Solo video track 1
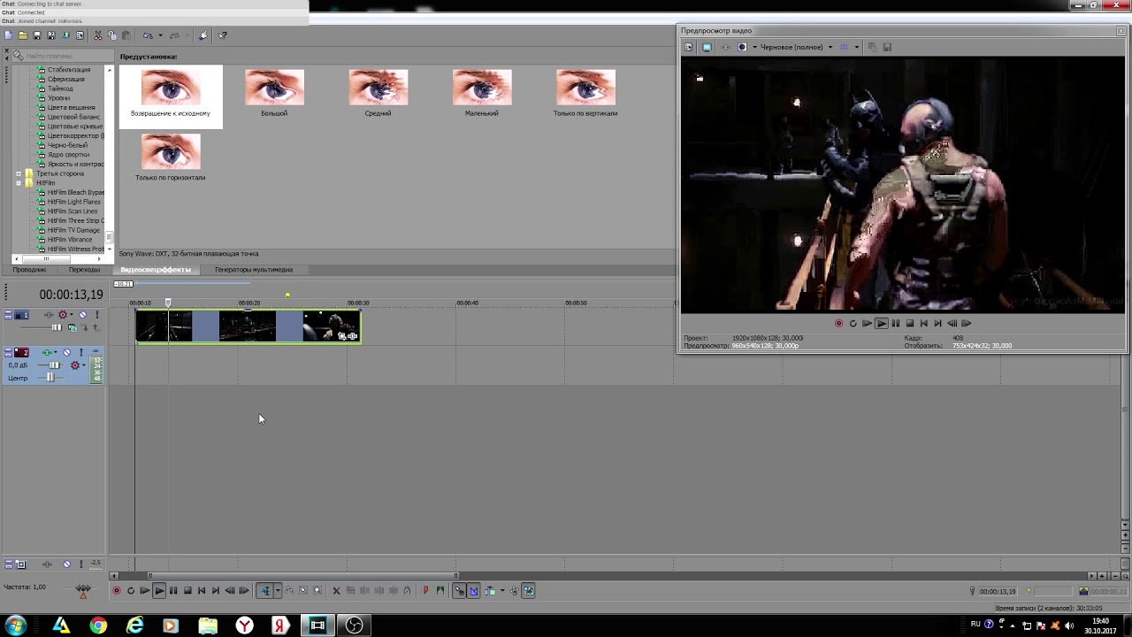 pyautogui.click(x=97, y=315)
